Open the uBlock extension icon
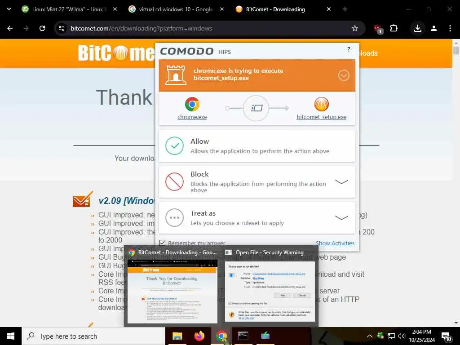 click(x=378, y=29)
